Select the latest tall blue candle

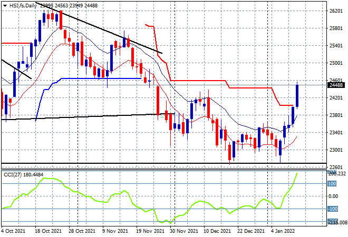click(x=297, y=96)
